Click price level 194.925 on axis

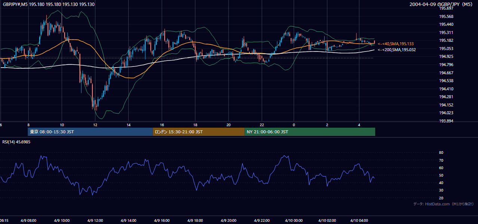click(x=446, y=56)
